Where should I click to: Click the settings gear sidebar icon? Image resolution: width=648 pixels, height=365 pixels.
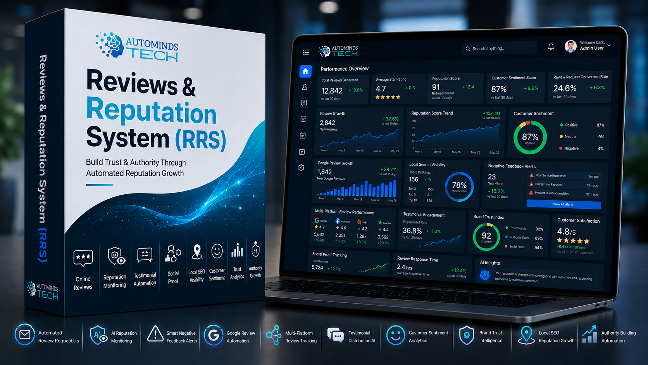(302, 168)
